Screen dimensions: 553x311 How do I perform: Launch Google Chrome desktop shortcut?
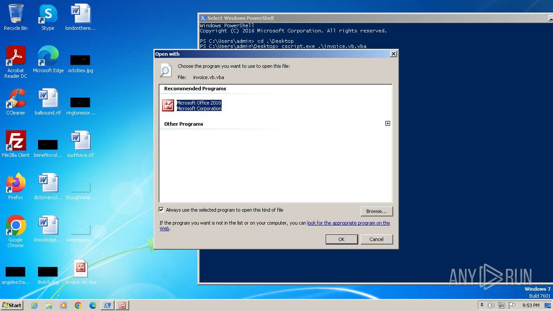click(x=16, y=232)
